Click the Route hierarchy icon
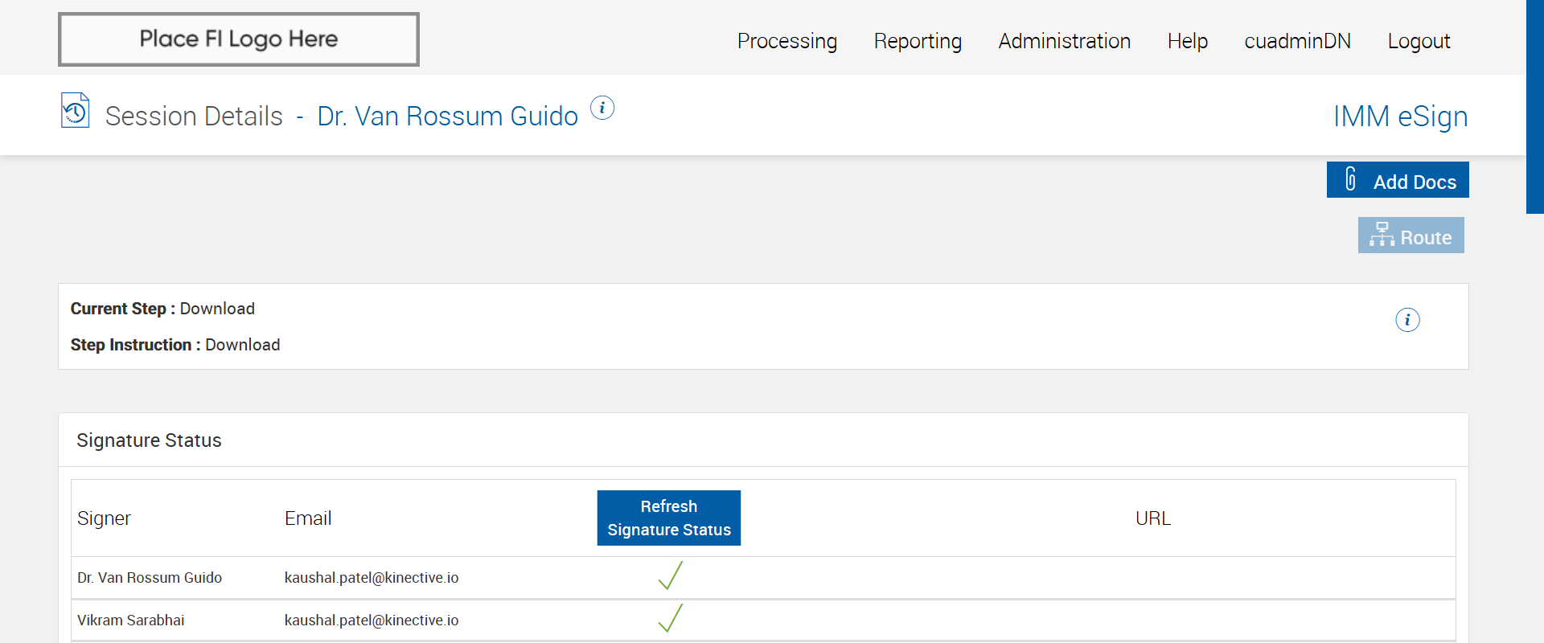Screen dimensions: 1544x643 1382,235
